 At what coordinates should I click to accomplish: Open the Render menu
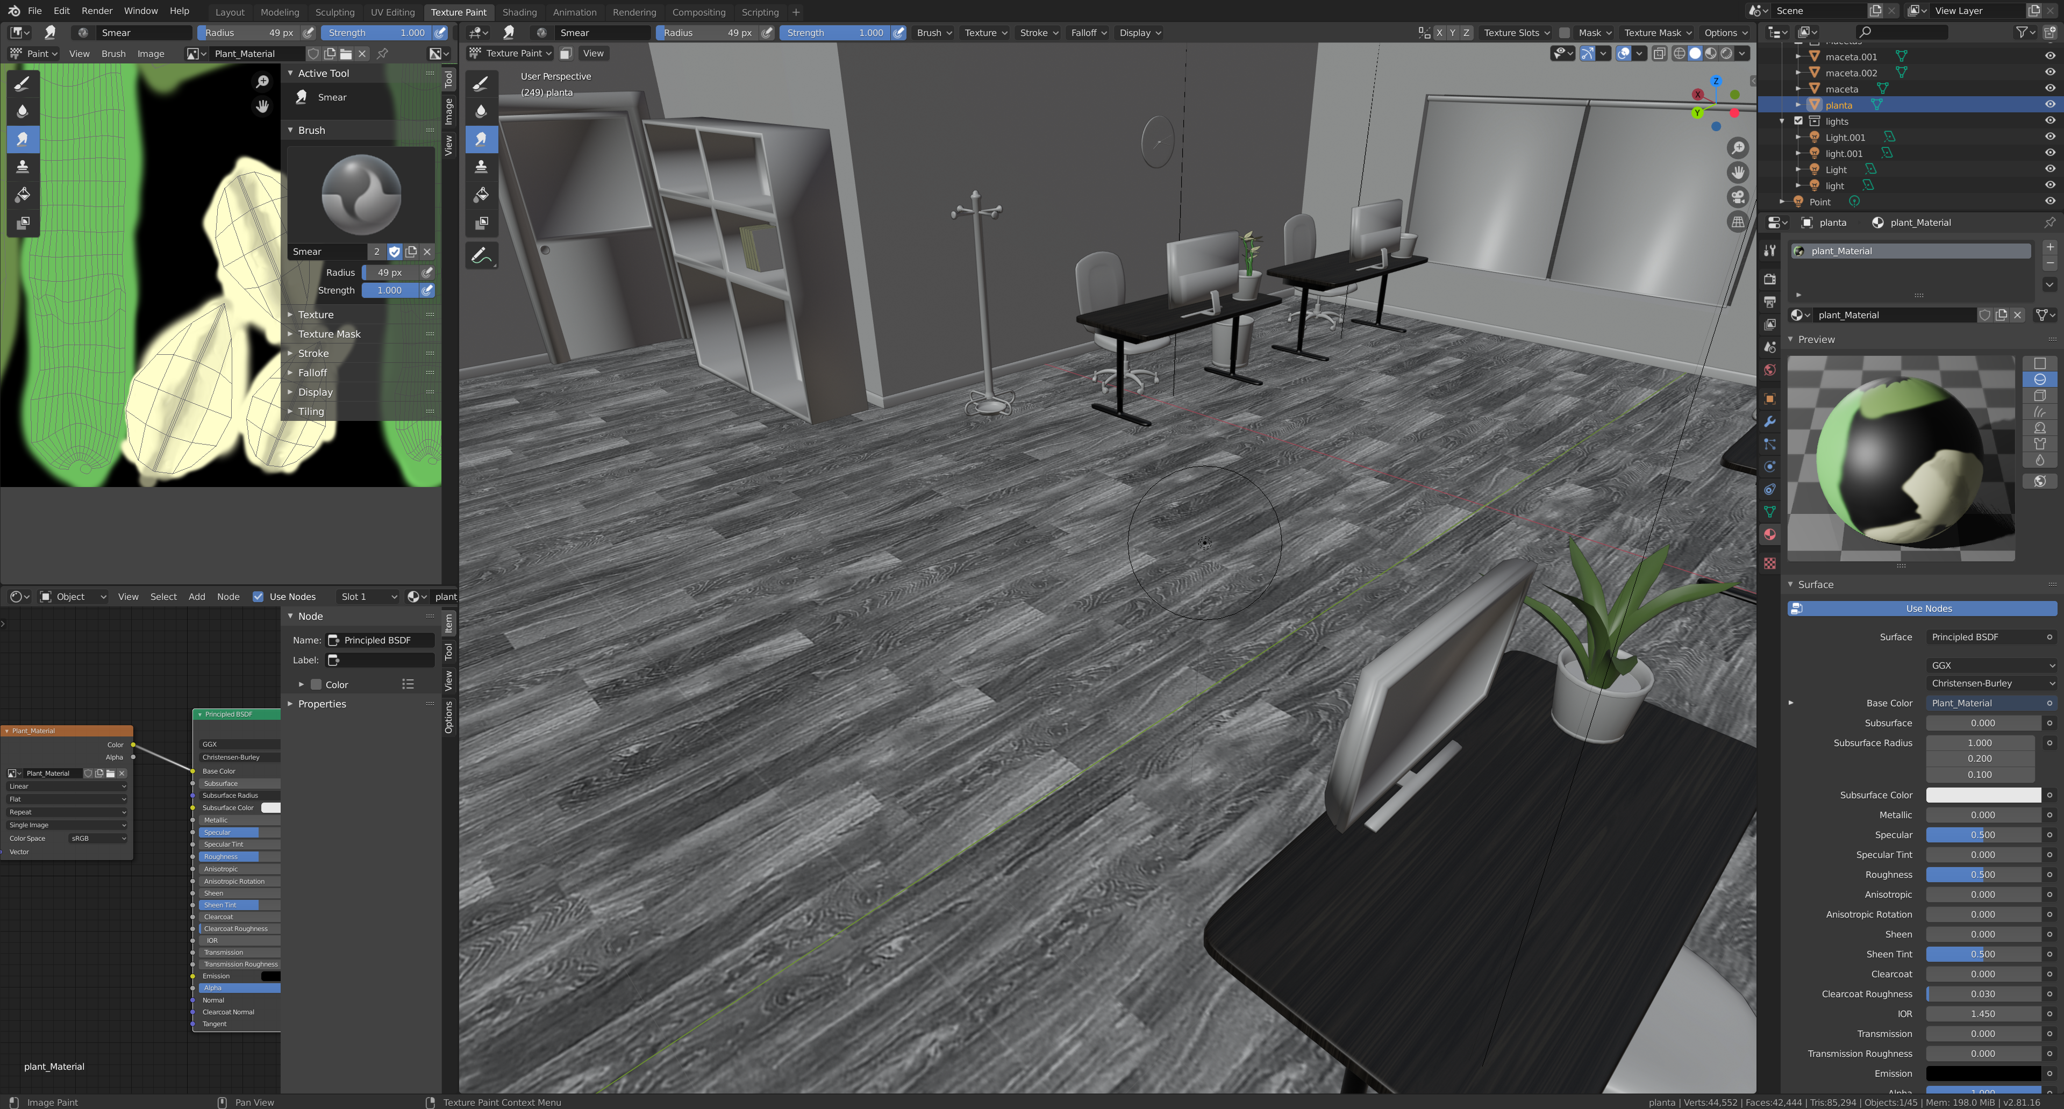coord(97,10)
